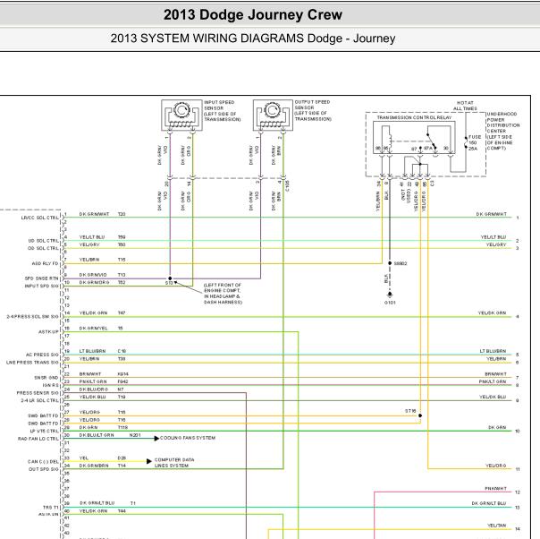
Task: Click circuit code 'T118' on pin 29 wire
Action: (x=123, y=427)
